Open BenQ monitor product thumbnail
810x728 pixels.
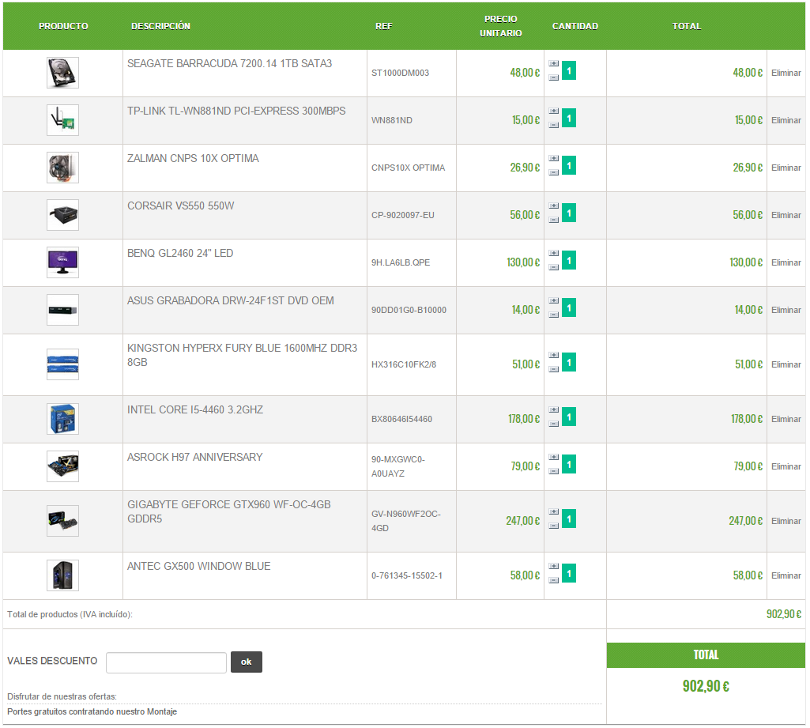[62, 263]
